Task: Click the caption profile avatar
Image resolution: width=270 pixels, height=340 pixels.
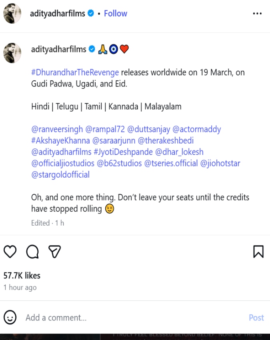Action: coord(13,52)
